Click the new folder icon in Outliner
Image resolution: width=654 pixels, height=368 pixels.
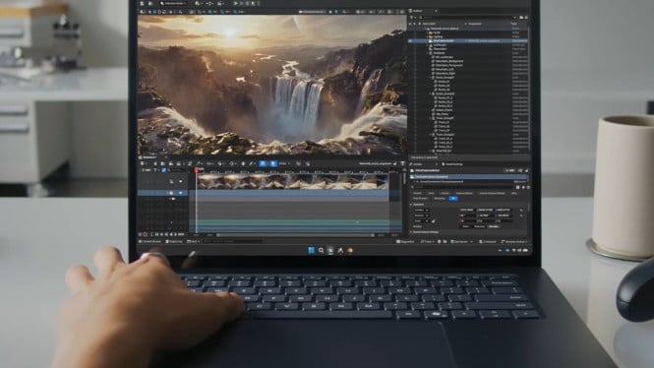(521, 18)
